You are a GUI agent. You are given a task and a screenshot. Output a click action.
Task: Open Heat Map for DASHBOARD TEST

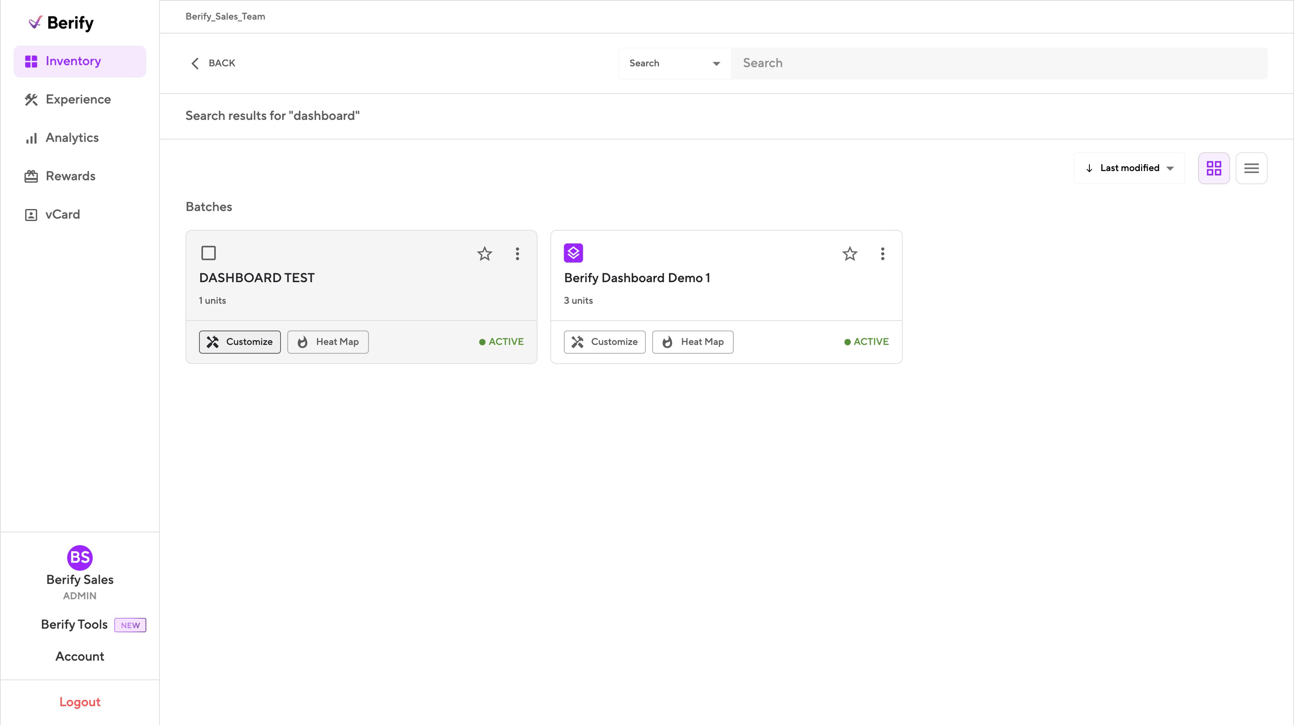click(328, 342)
